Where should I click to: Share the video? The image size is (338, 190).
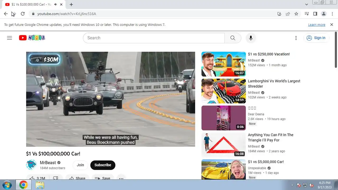tap(77, 178)
